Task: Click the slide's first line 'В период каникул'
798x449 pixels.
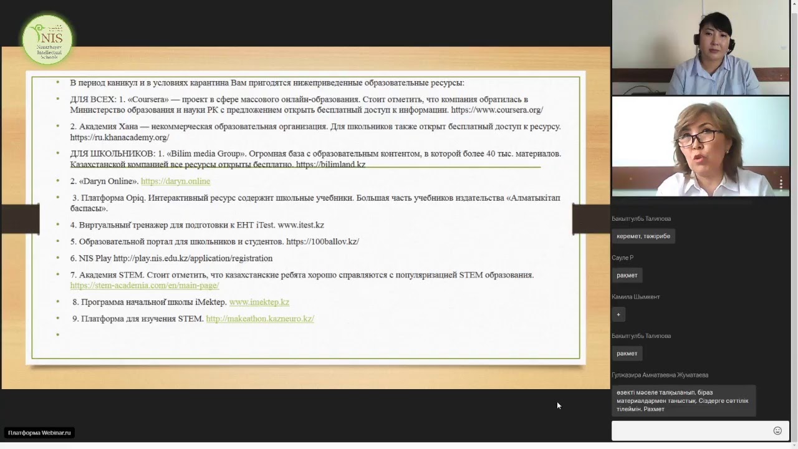Action: tap(267, 83)
